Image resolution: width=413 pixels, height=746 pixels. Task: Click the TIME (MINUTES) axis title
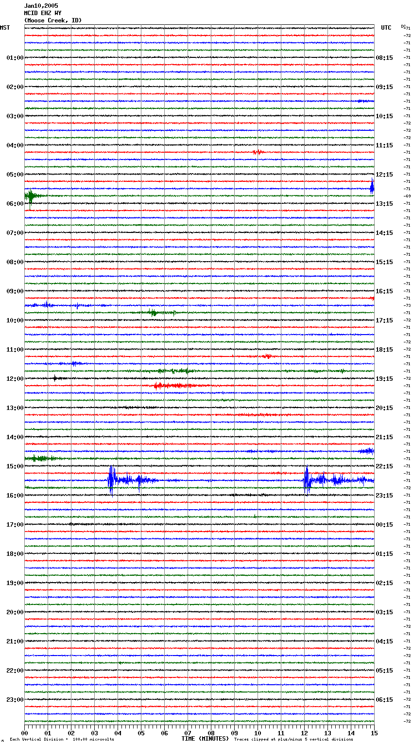pos(205,739)
